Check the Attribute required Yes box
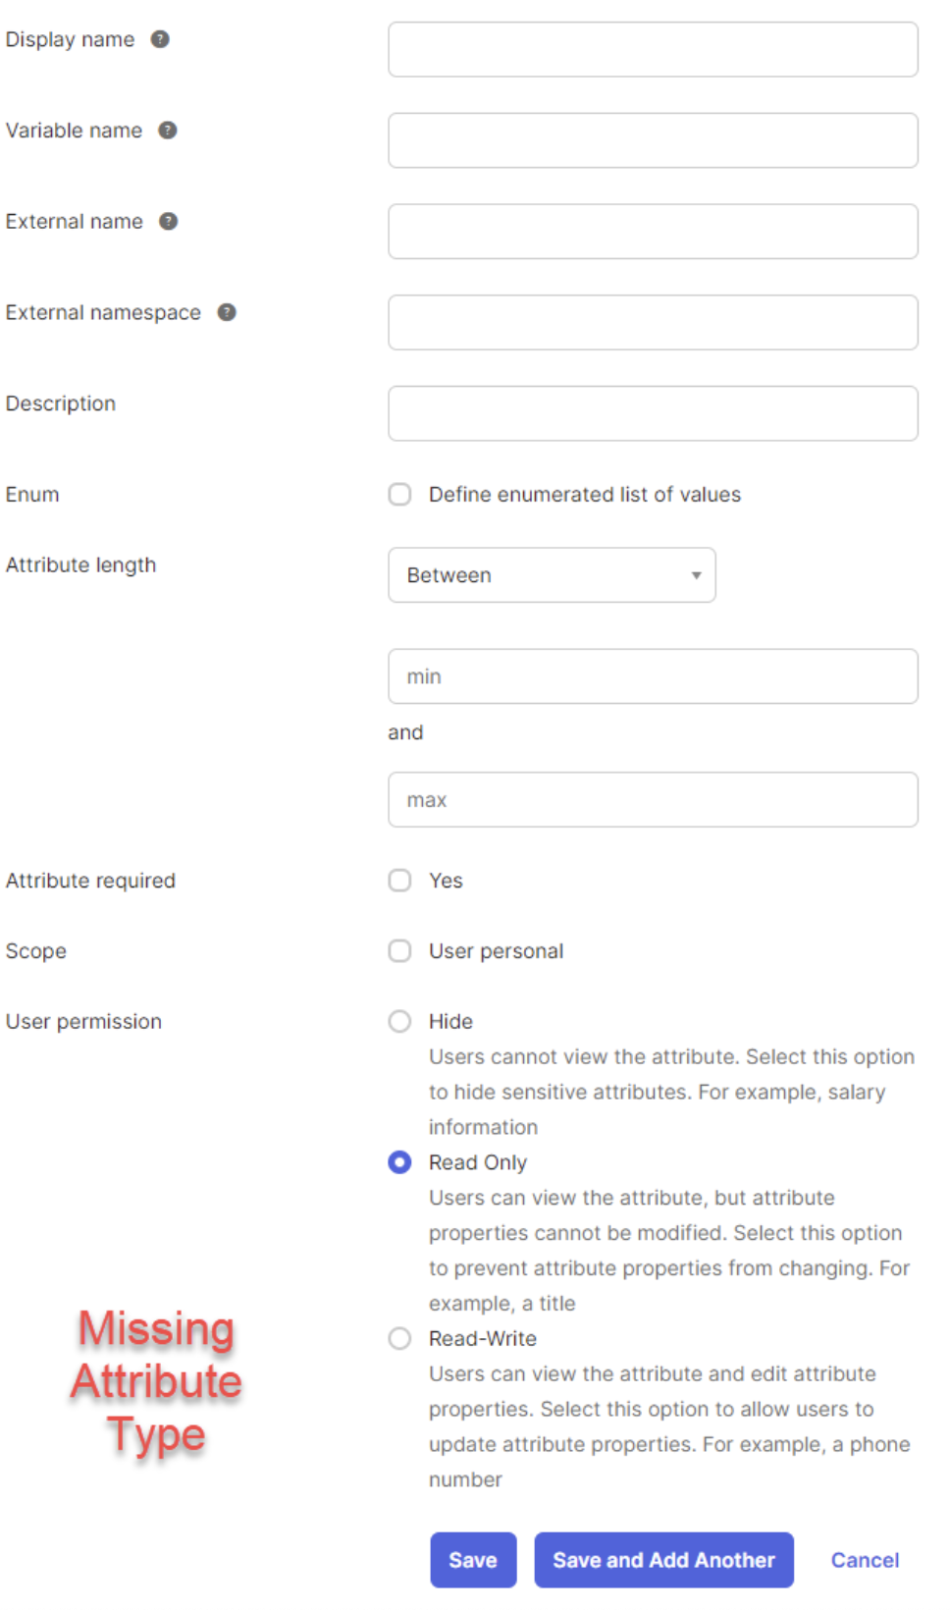 [399, 881]
